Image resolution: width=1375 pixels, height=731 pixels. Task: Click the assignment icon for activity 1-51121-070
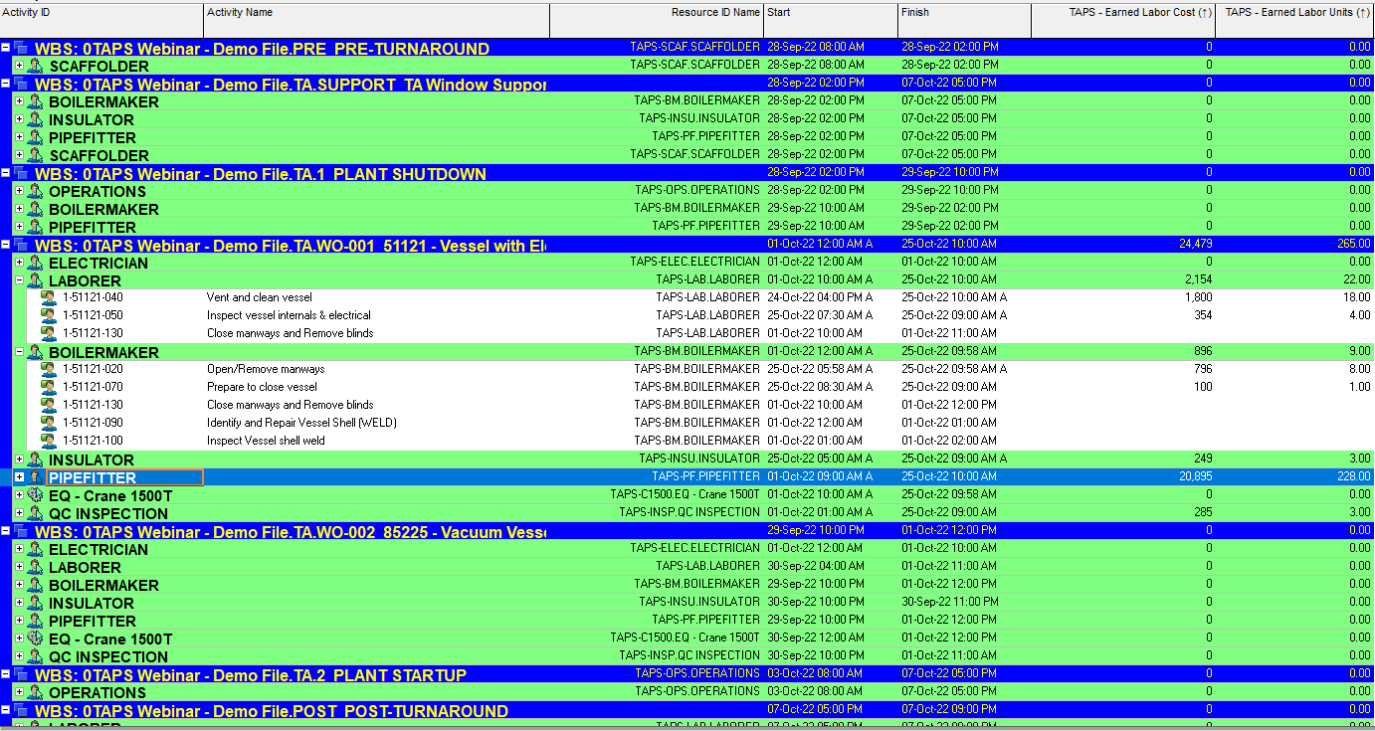tap(49, 387)
